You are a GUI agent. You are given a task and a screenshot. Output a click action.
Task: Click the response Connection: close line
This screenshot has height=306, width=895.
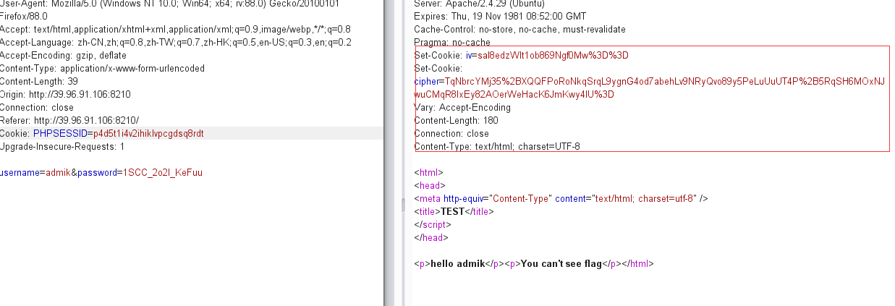451,134
